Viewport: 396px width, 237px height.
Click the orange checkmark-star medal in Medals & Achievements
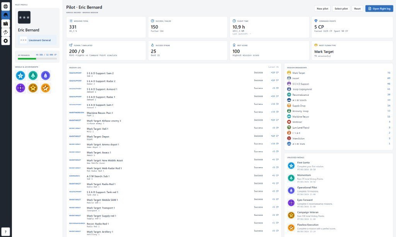coord(46,88)
